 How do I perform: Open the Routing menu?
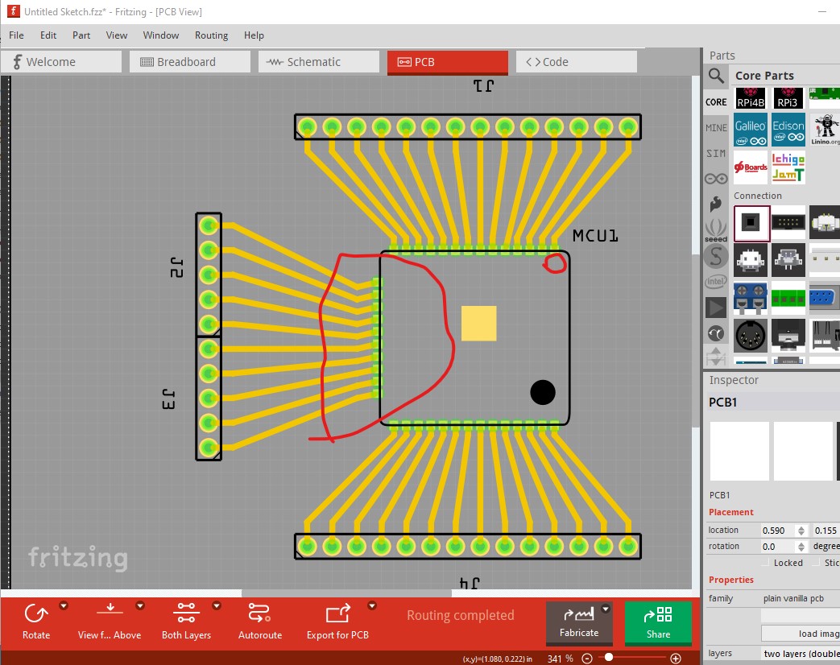(x=211, y=35)
